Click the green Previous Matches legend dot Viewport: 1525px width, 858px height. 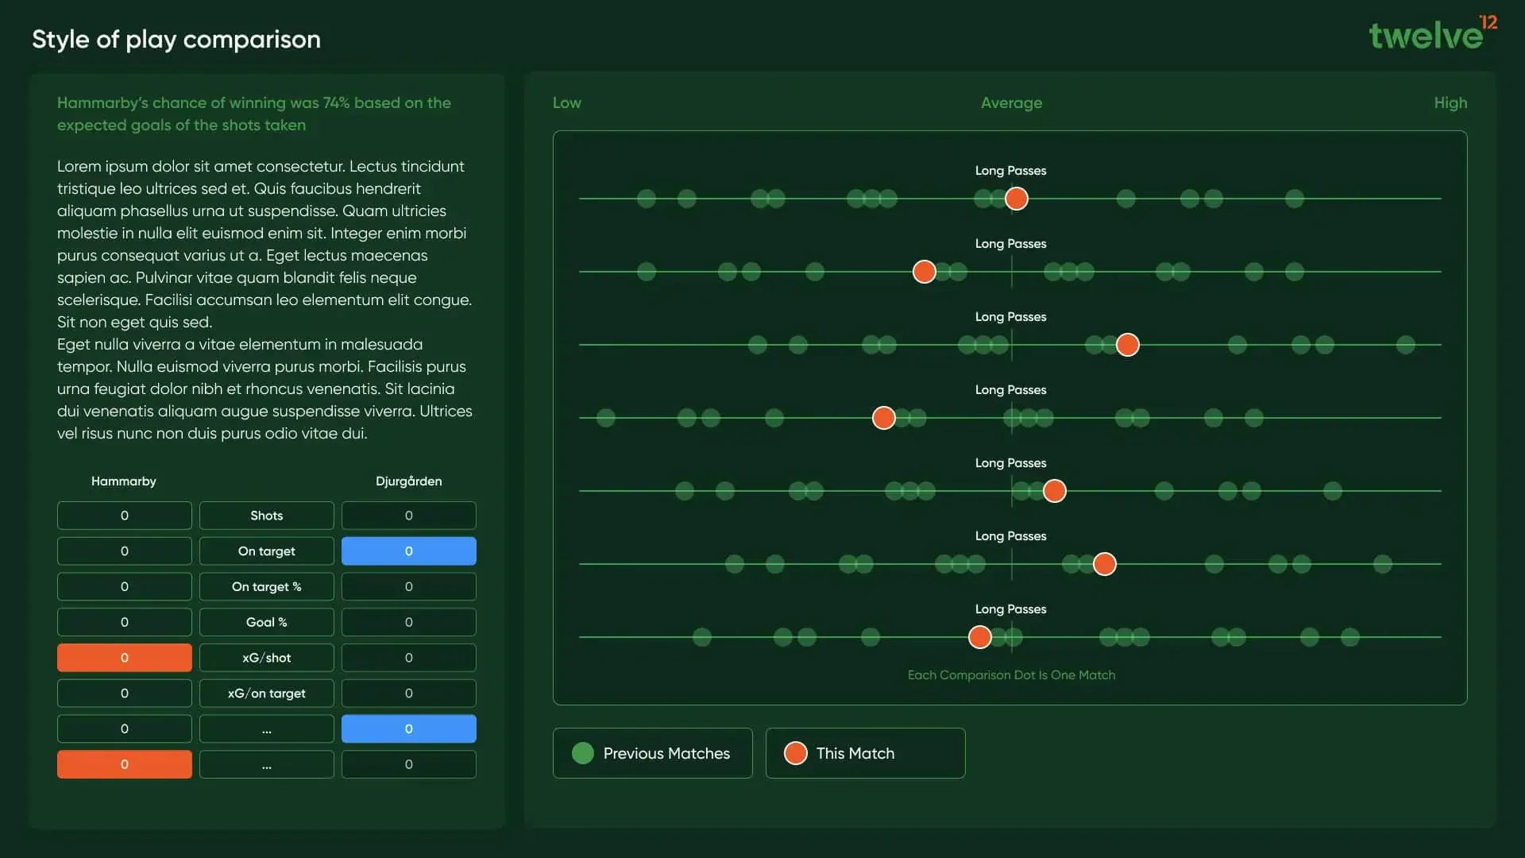[583, 753]
